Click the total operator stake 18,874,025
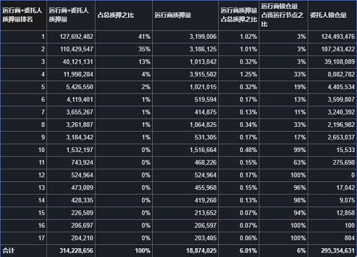The height and width of the screenshot is (257, 357). [199, 249]
